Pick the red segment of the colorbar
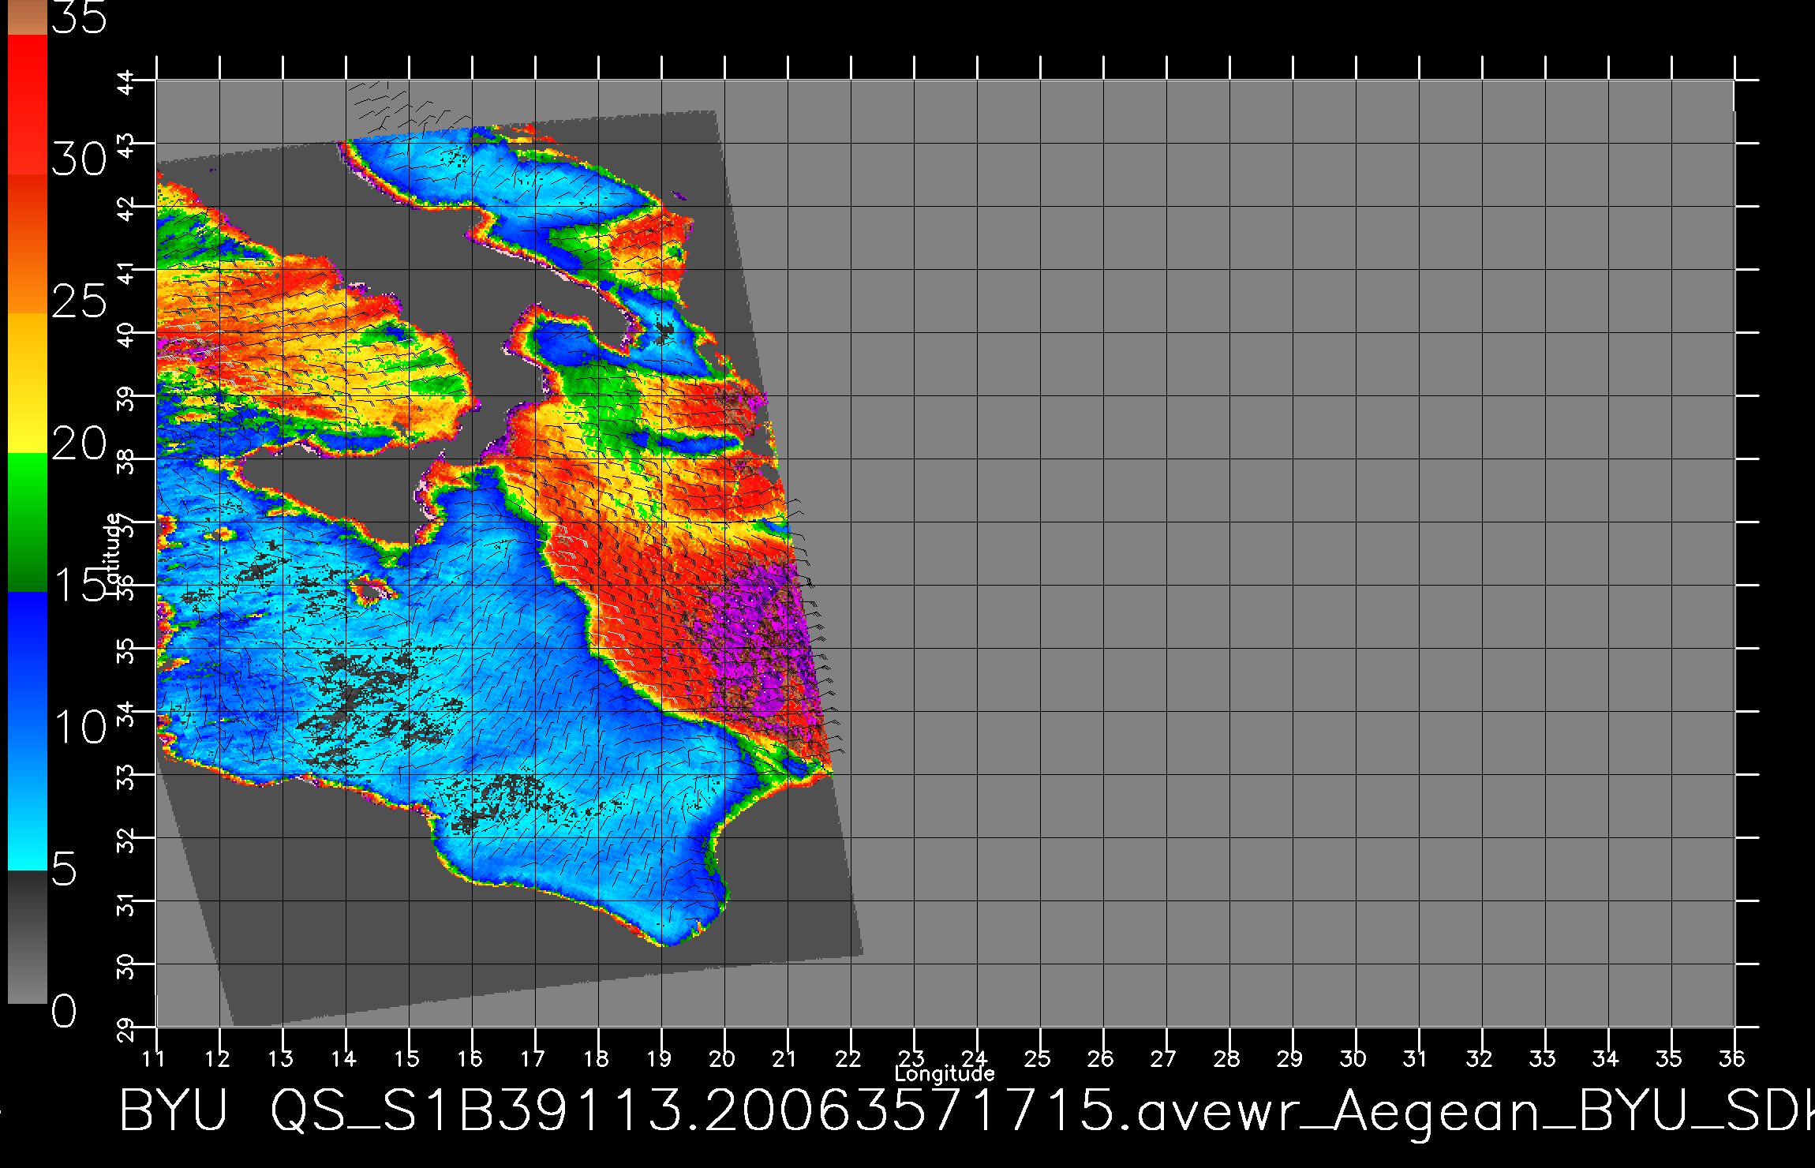The image size is (1815, 1168). point(28,103)
